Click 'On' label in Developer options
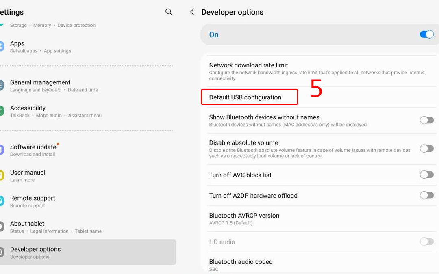Image resolution: width=439 pixels, height=274 pixels. pyautogui.click(x=214, y=35)
